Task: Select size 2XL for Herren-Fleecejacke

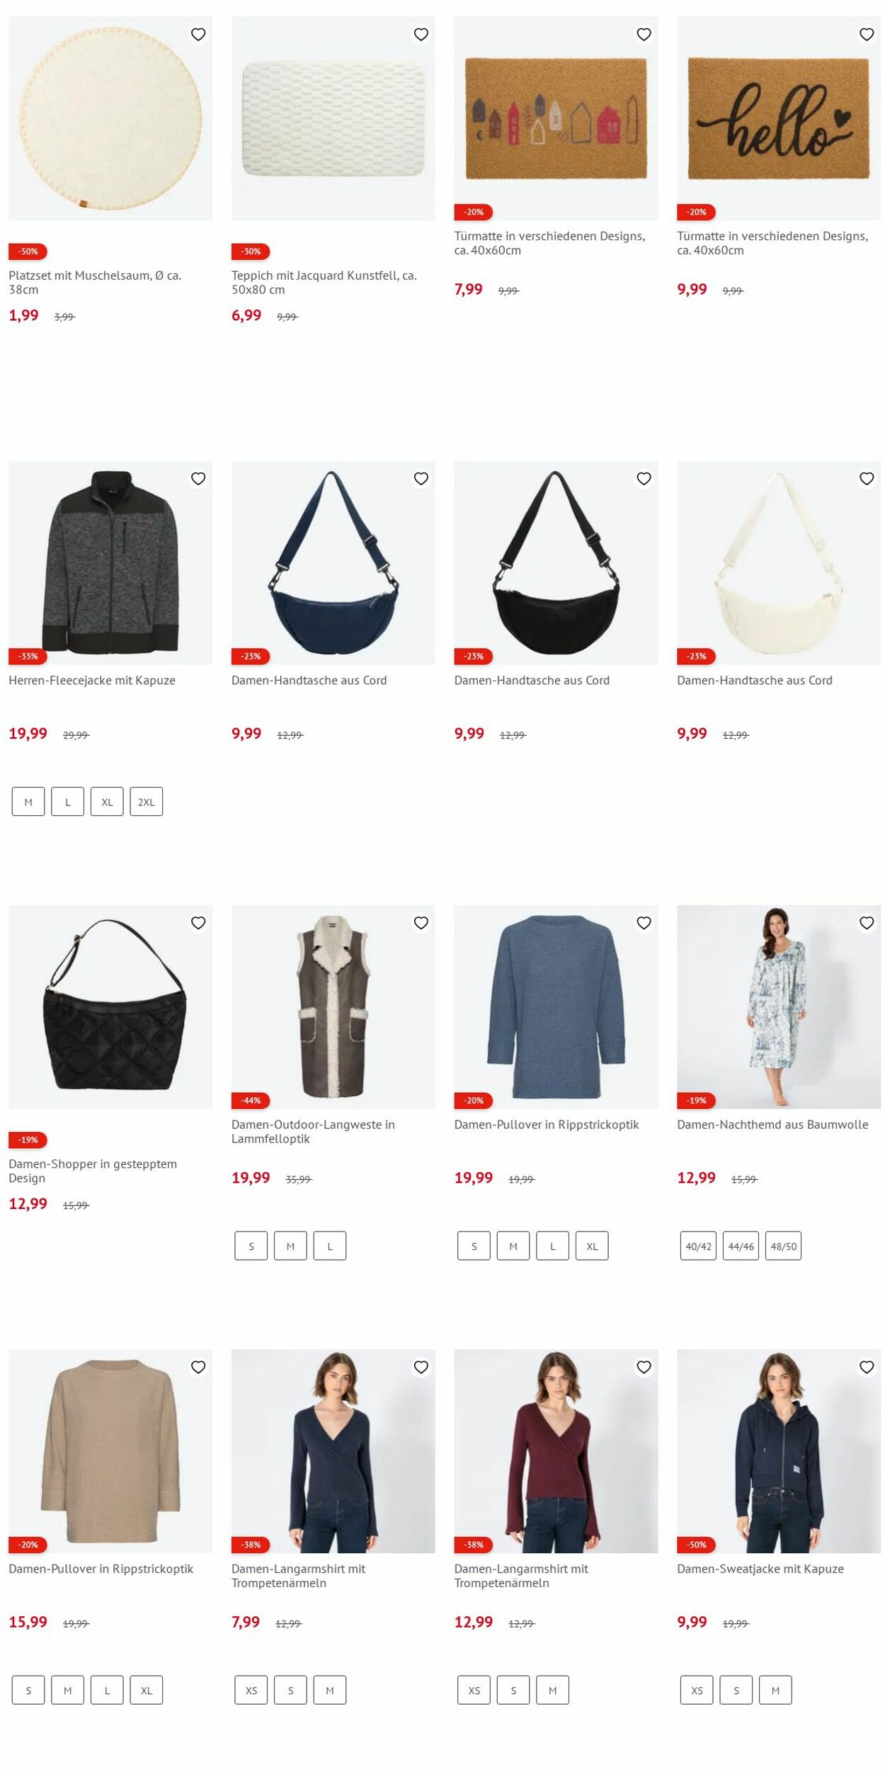Action: (x=147, y=802)
